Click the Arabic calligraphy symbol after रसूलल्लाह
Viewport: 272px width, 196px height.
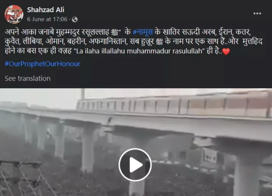(114, 32)
